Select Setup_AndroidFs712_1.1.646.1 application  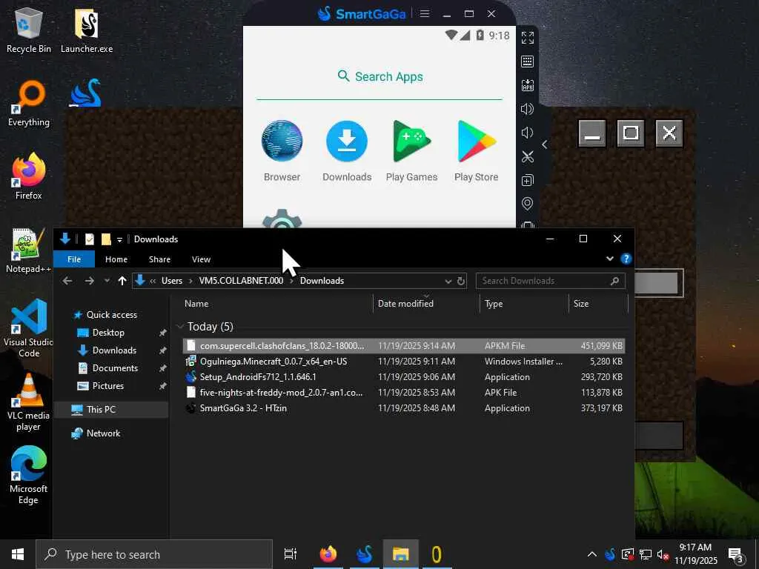[x=404, y=377]
